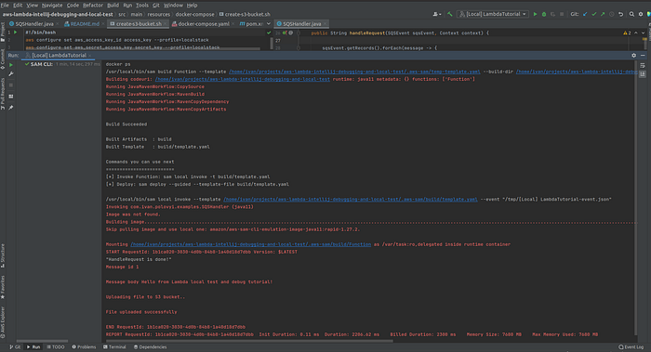Screen dimensions: 651x352
Task: Toggle the Structure tool window side tab
Action: pos(3,255)
